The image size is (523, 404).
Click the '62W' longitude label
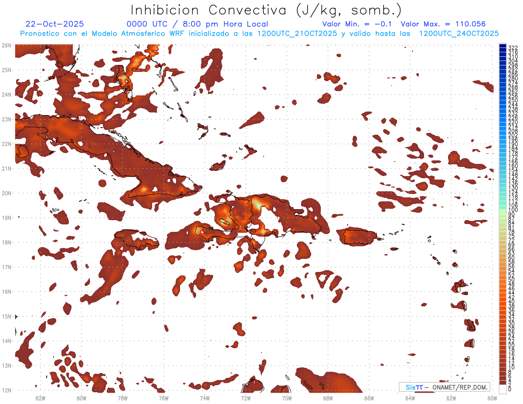(x=452, y=398)
